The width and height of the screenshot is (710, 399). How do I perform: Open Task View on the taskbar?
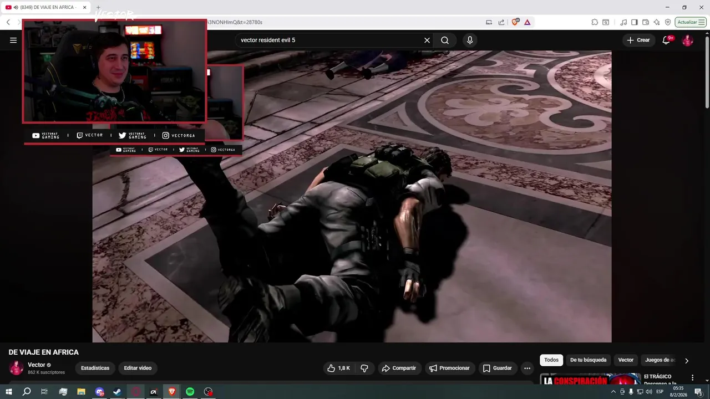click(x=44, y=392)
